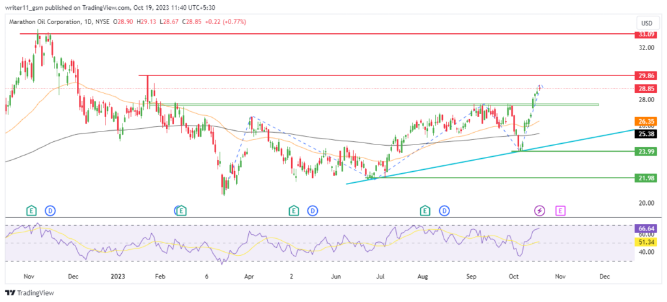Click the TradingView logo
This screenshot has width=667, height=302.
29,293
